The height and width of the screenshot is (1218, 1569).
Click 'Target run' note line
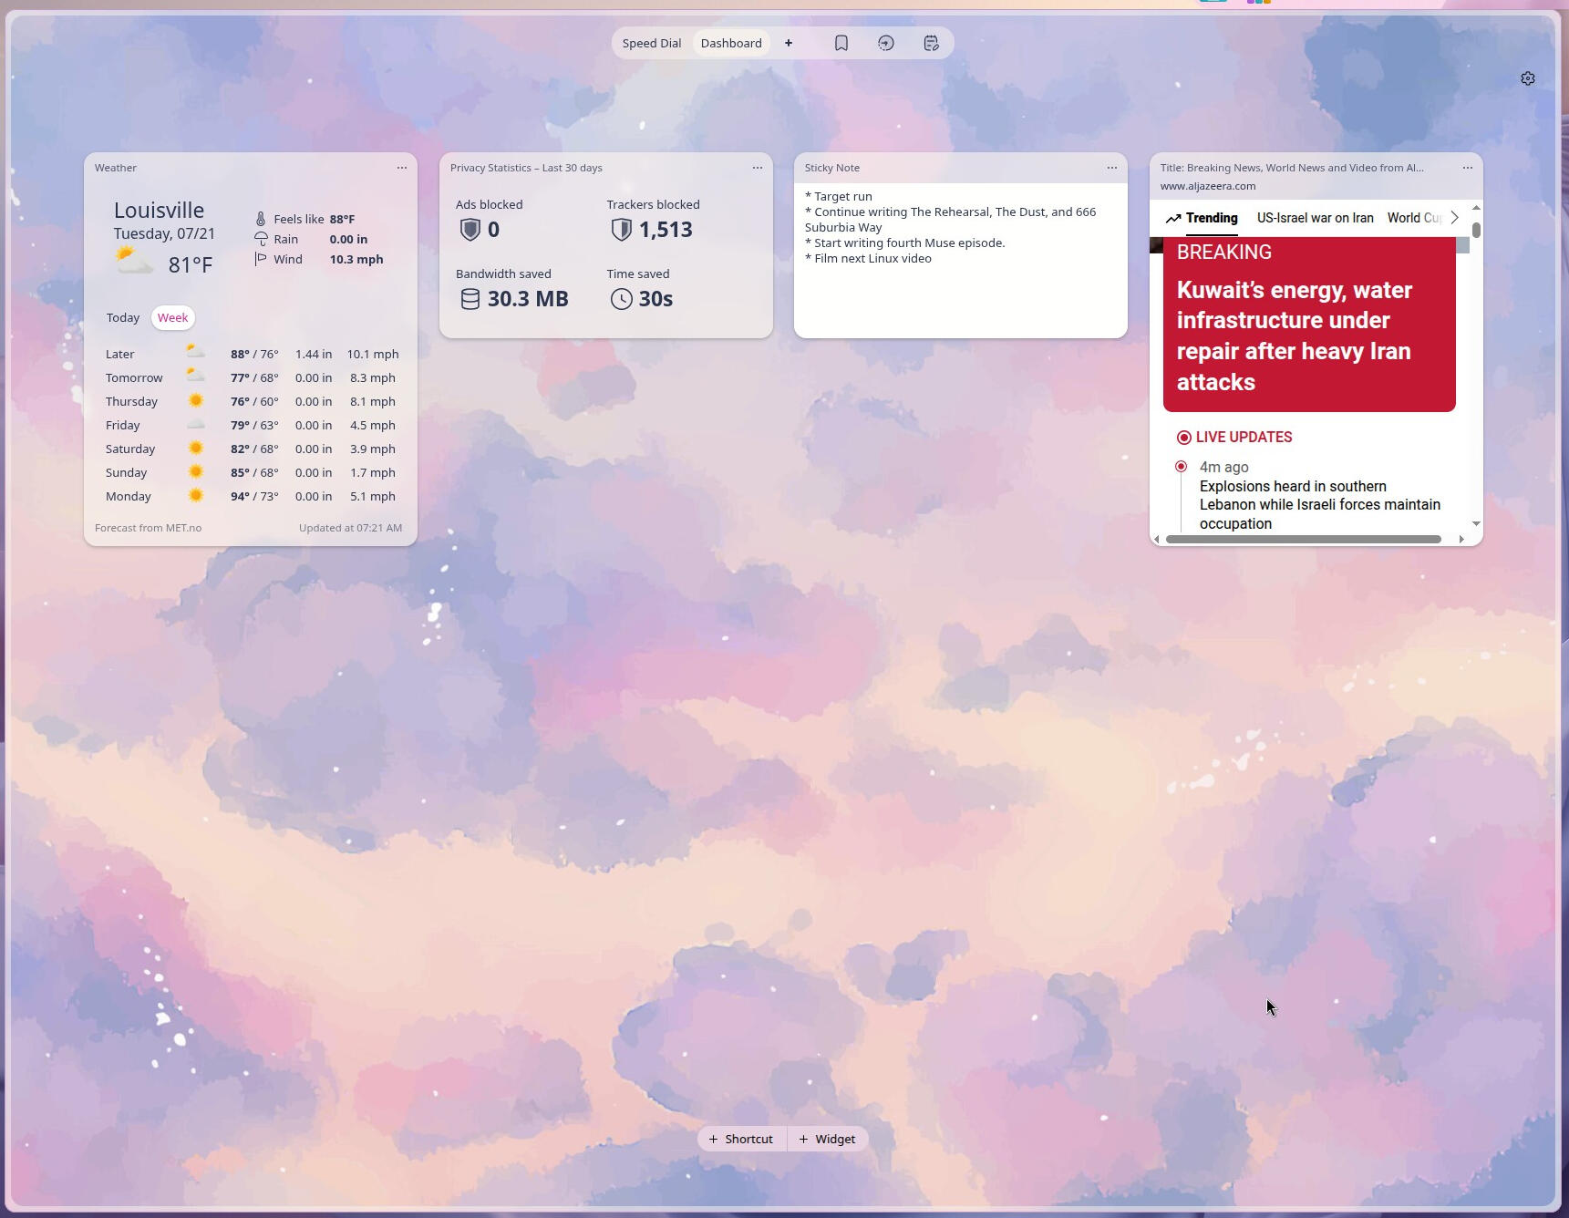[x=839, y=197]
